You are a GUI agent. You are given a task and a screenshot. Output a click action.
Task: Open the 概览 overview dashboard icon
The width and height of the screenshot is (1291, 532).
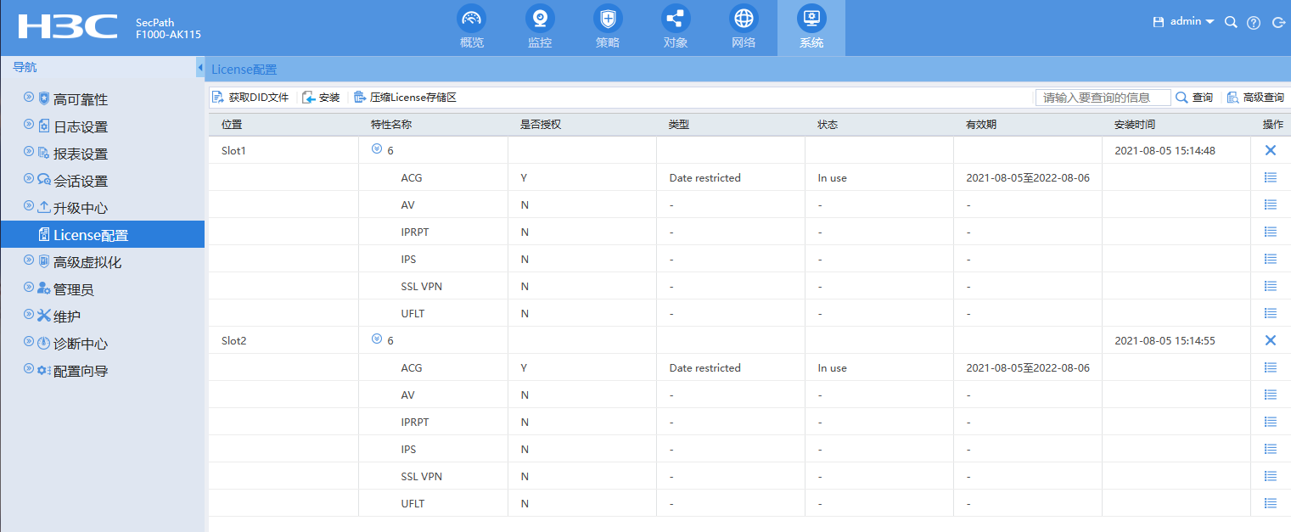click(471, 19)
